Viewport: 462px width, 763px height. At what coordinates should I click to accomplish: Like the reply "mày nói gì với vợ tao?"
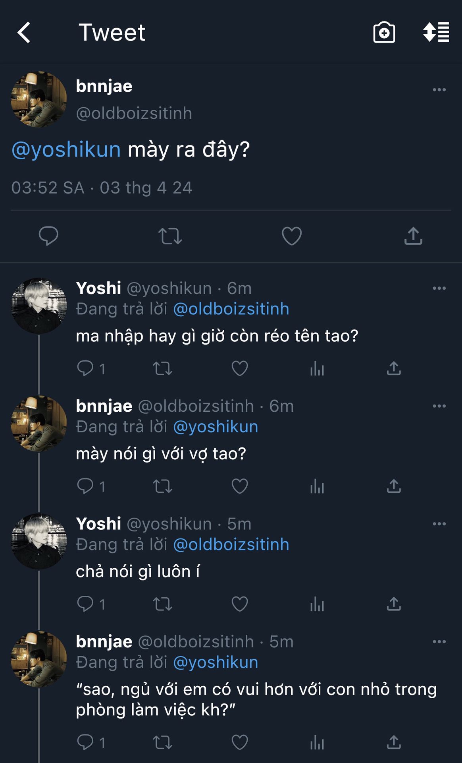pos(240,486)
